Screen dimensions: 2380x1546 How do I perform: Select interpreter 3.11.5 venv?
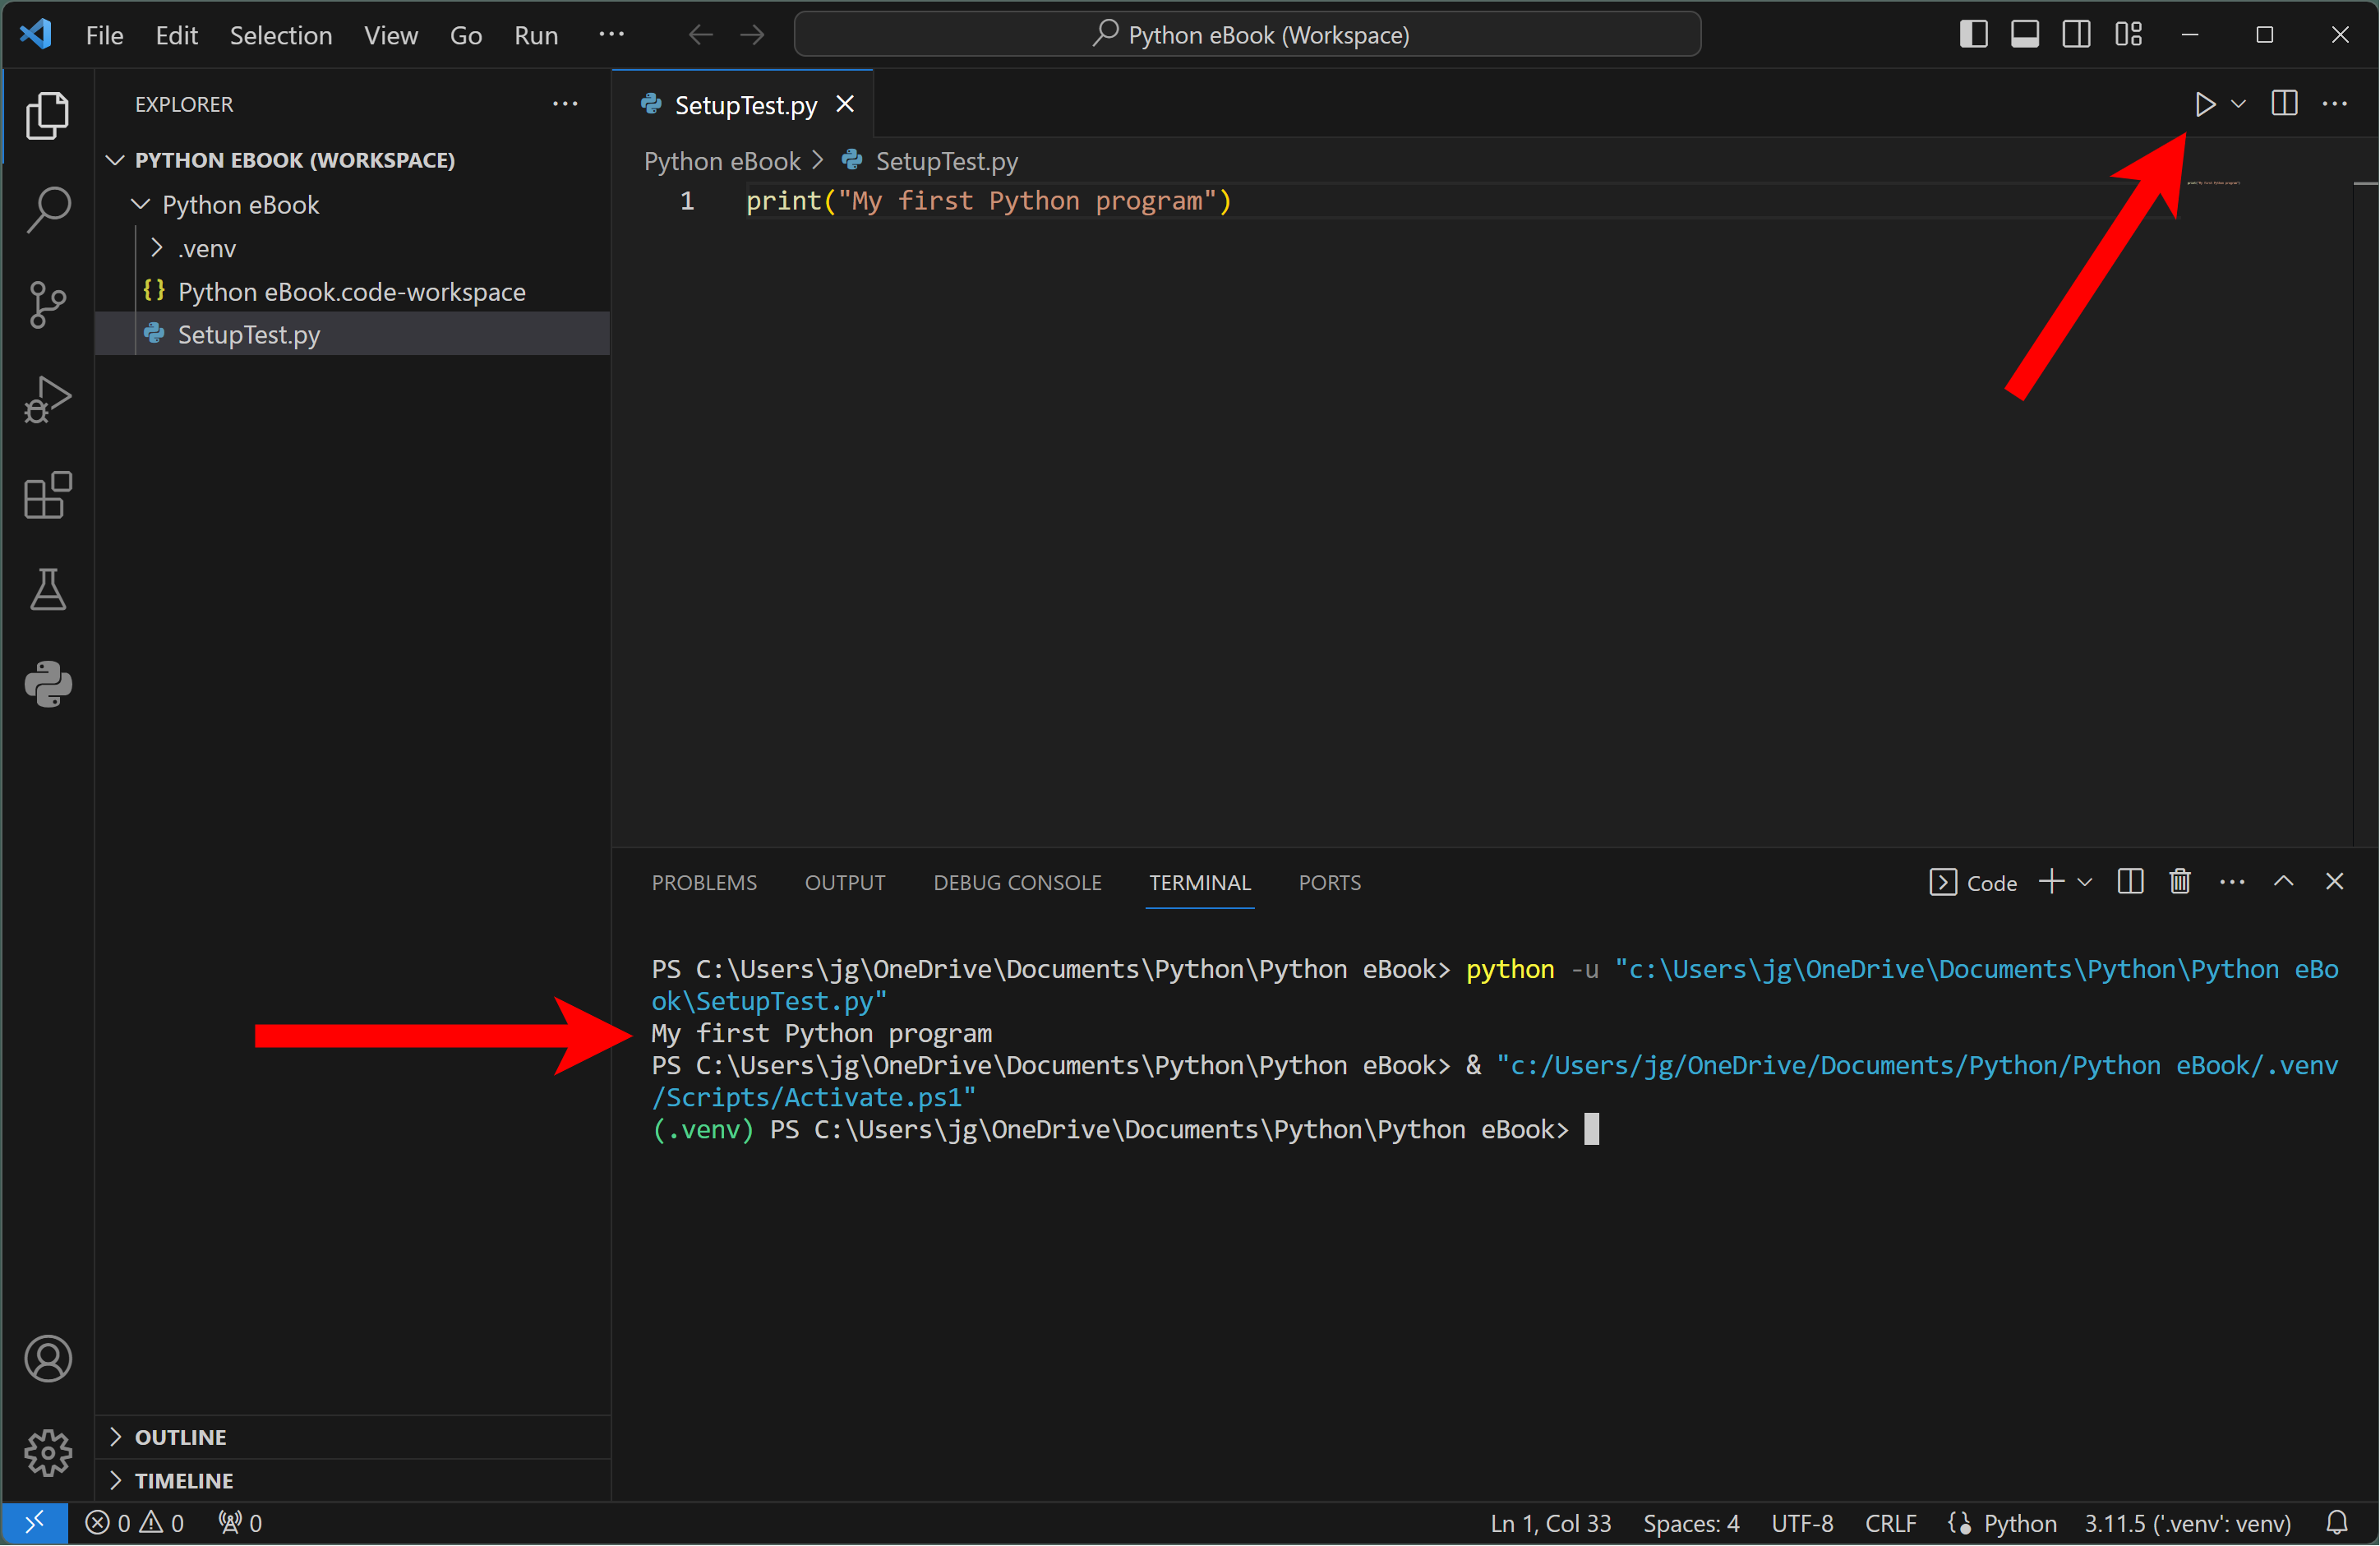pos(2187,1523)
